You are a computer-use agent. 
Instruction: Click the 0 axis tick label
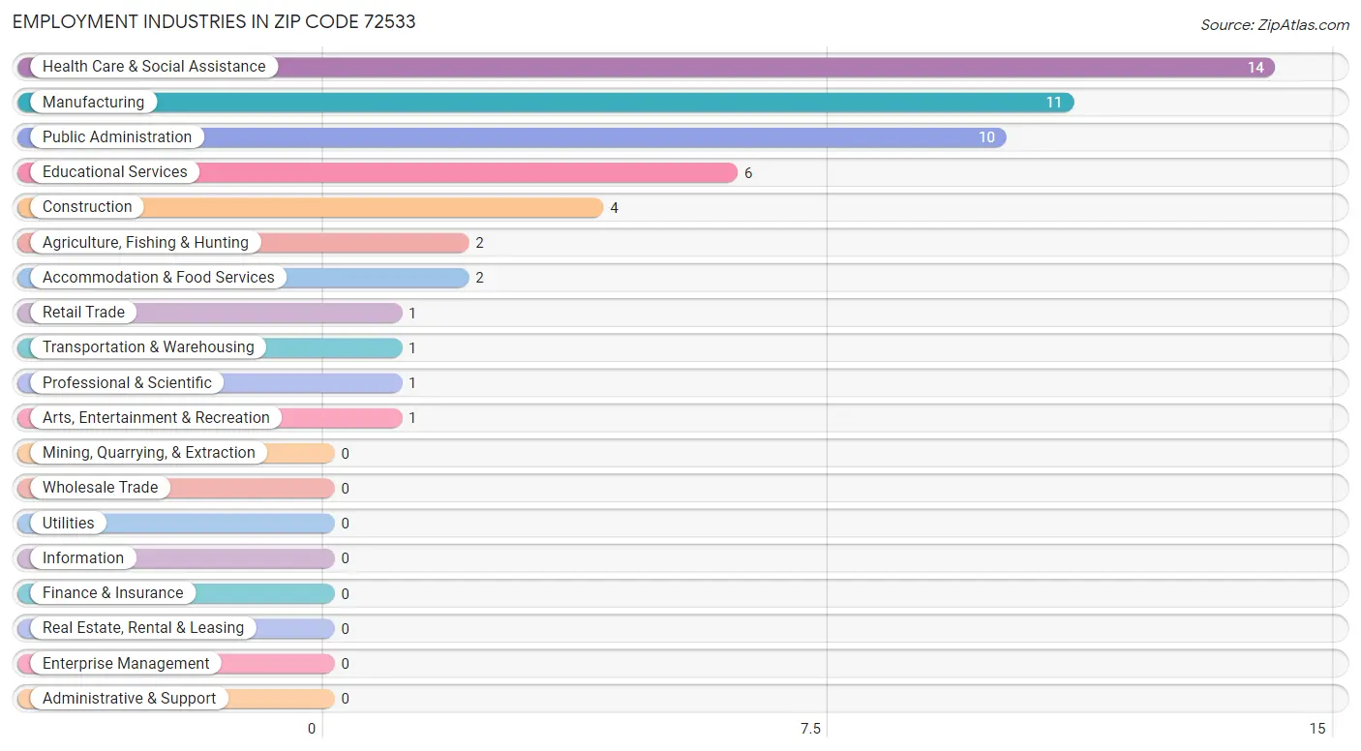click(312, 729)
